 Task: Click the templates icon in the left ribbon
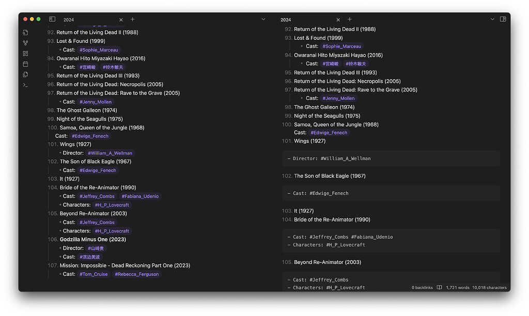[25, 74]
